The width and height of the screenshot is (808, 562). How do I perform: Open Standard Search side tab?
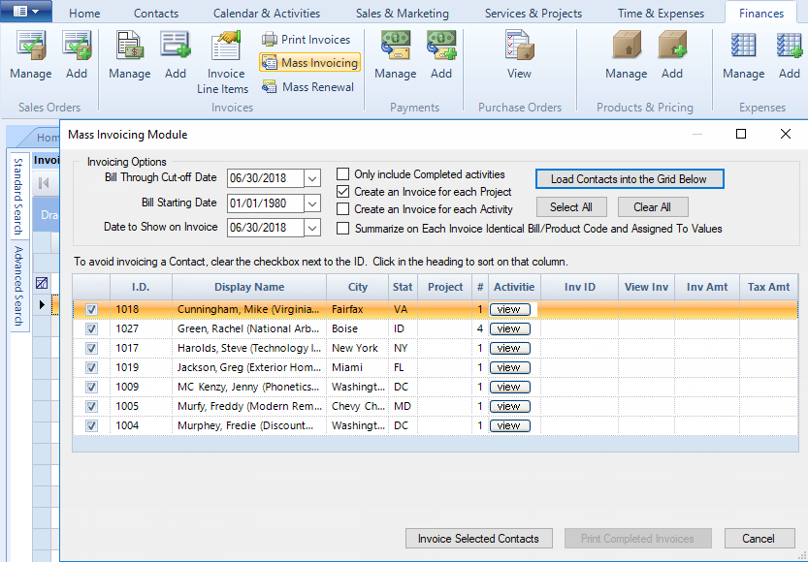(18, 196)
